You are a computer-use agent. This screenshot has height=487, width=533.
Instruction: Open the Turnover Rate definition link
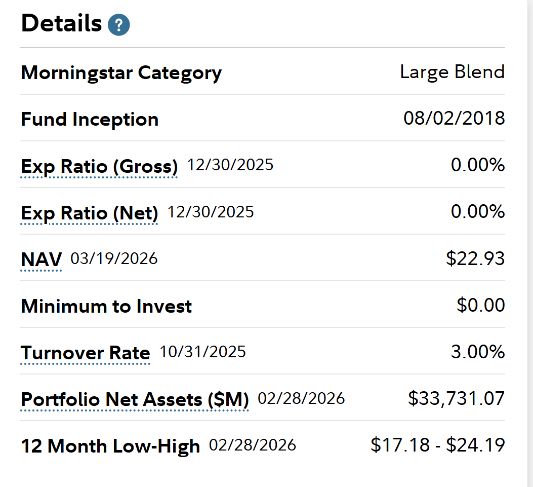click(x=86, y=353)
